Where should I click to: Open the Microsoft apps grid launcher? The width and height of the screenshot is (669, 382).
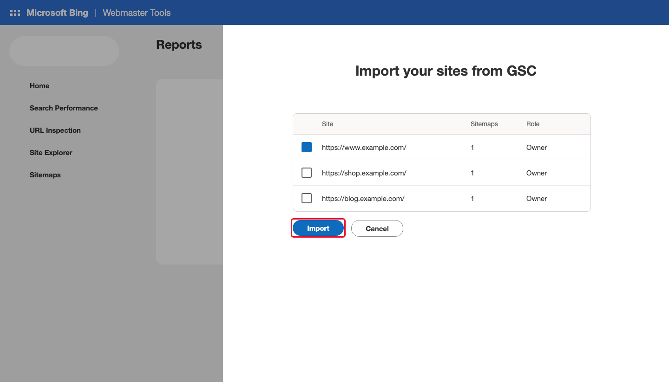[15, 13]
